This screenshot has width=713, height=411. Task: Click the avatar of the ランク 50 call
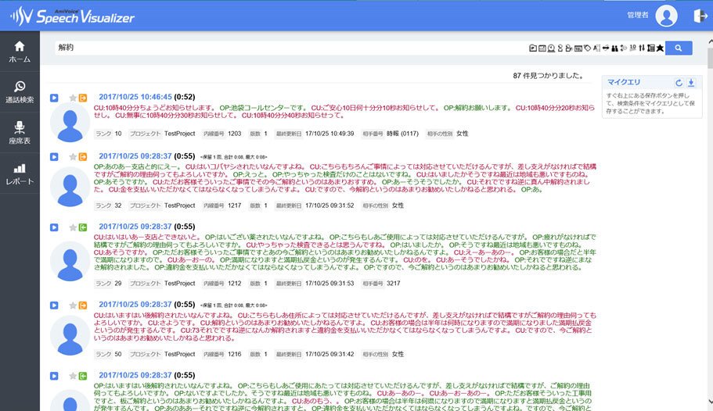70,336
